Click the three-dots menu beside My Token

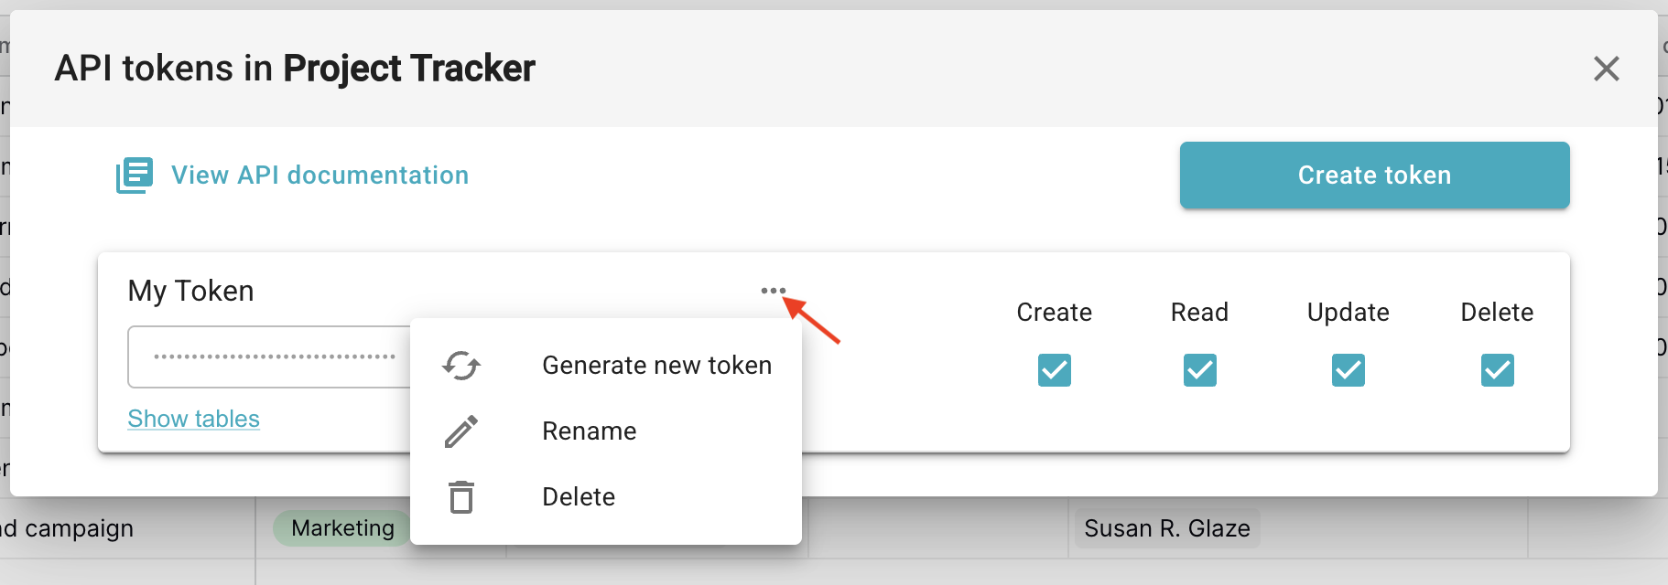click(x=773, y=291)
